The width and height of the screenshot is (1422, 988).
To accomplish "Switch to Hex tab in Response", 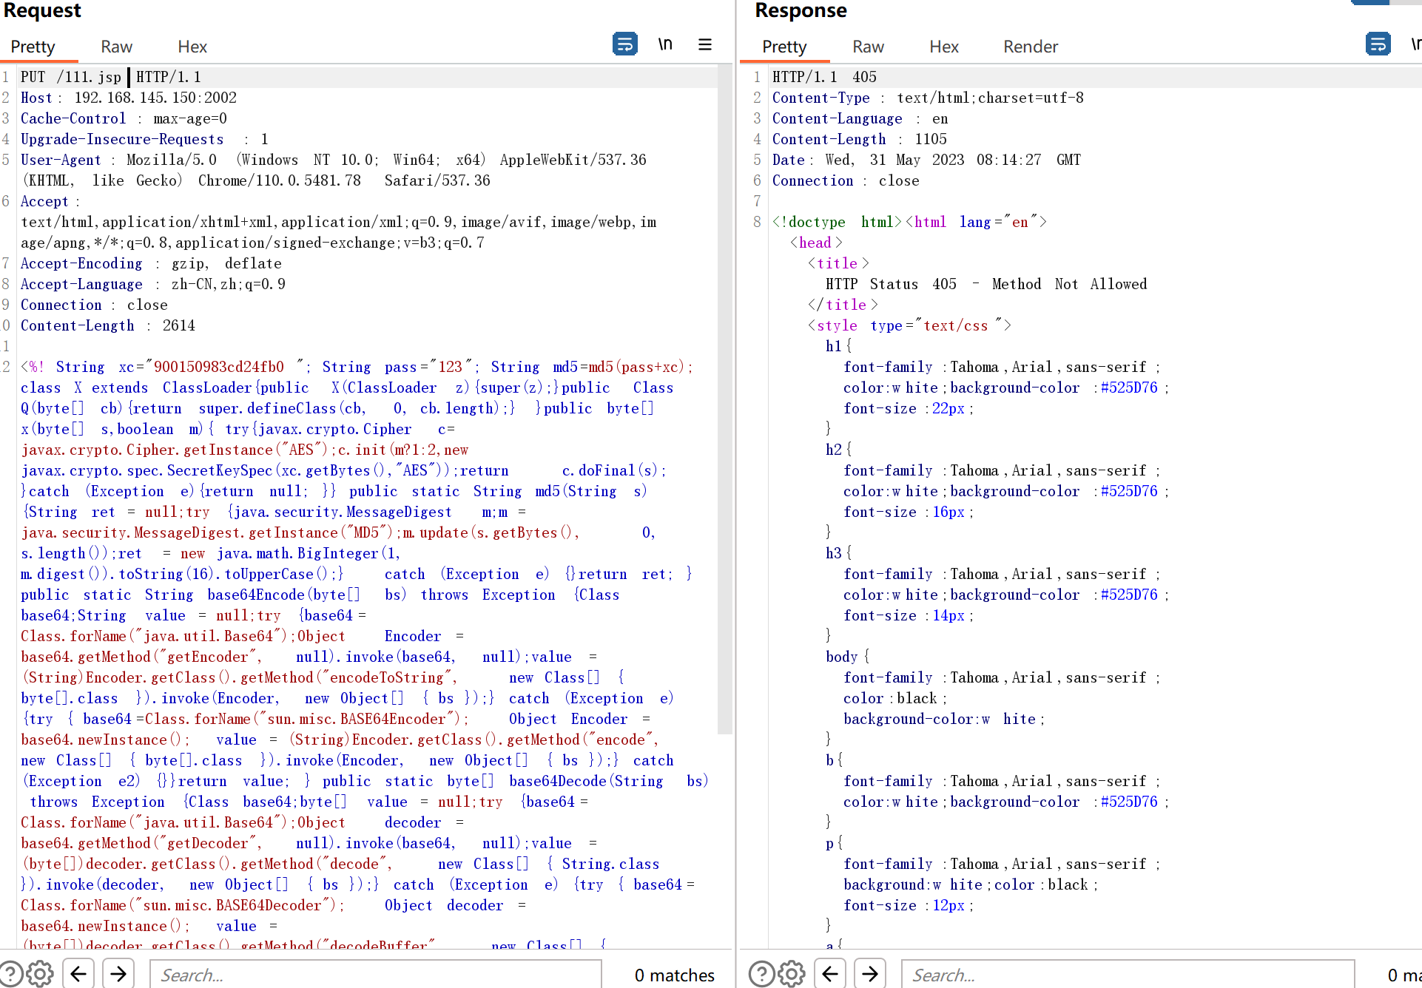I will (x=944, y=47).
